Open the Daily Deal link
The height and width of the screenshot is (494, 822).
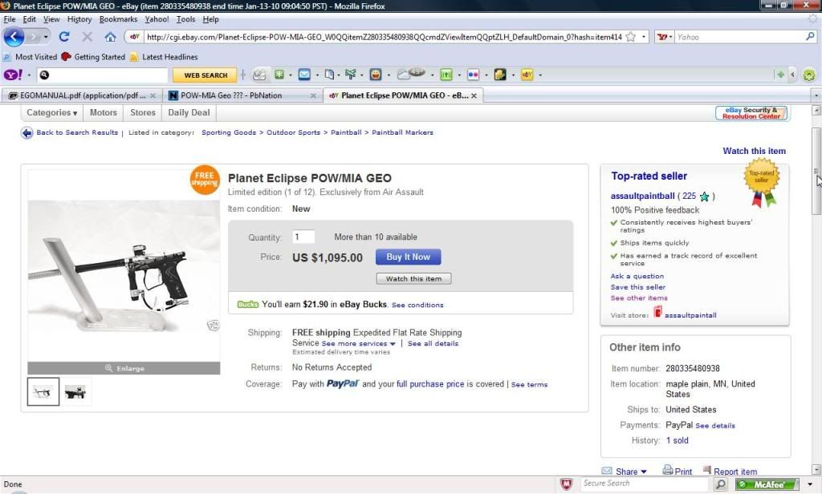click(x=189, y=112)
